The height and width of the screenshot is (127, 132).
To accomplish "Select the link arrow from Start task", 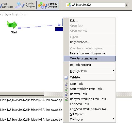I will click(x=39, y=26).
